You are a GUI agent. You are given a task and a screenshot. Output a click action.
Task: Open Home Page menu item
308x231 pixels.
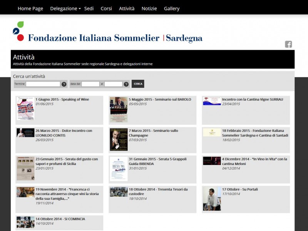pyautogui.click(x=30, y=8)
